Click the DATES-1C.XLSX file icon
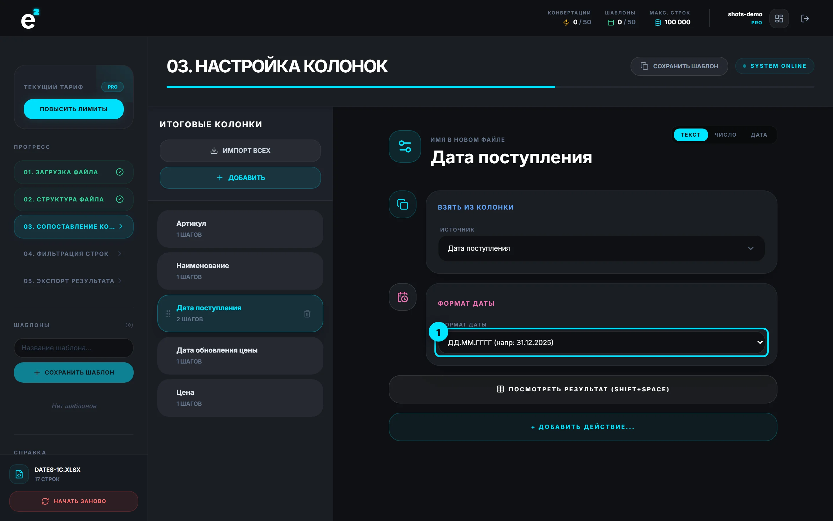This screenshot has width=833, height=521. click(x=19, y=474)
